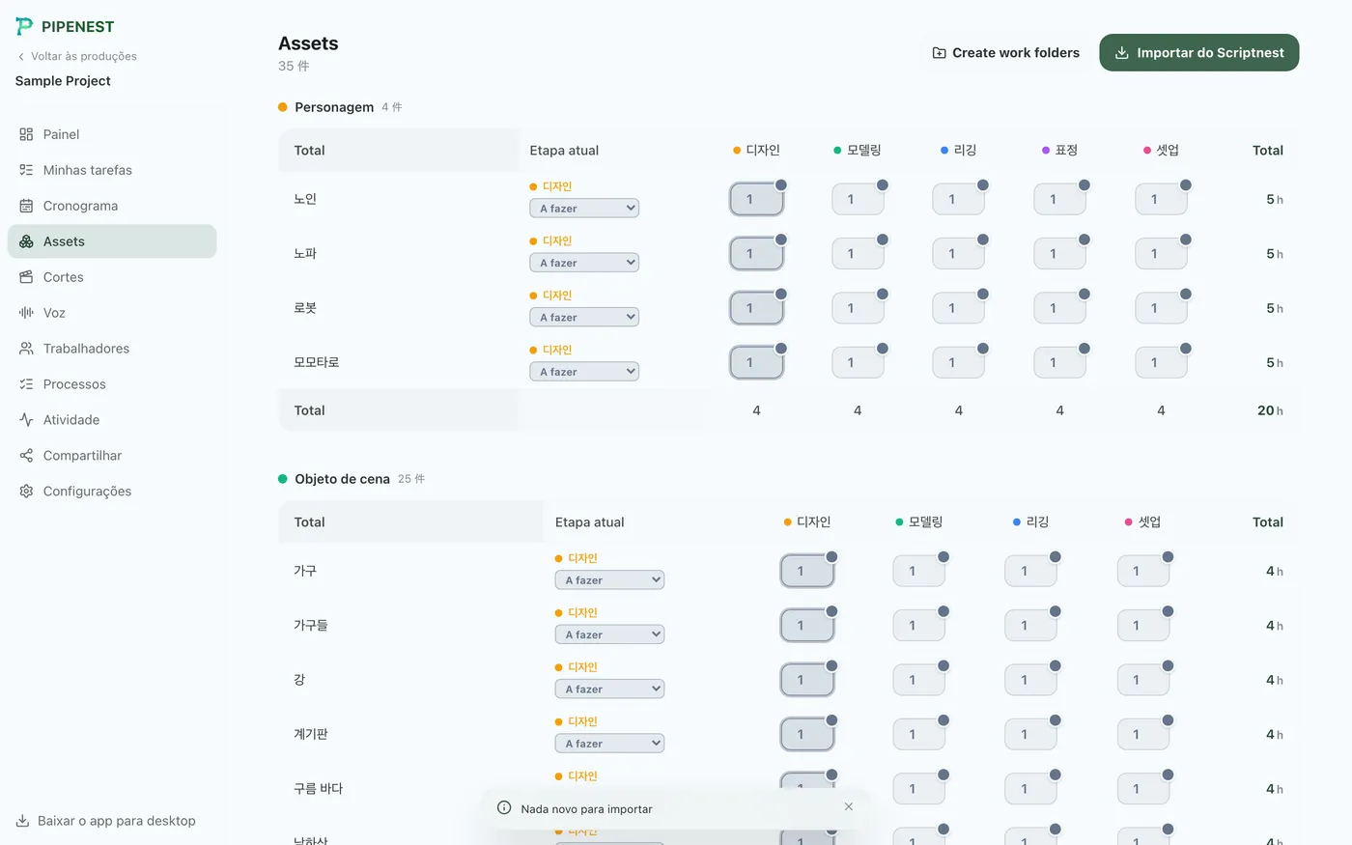Image resolution: width=1352 pixels, height=845 pixels.
Task: Navigate to the Processos page
Action: (x=112, y=384)
